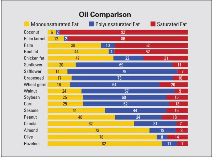Select the blue 69 segment for Sunflower
This screenshot has width=213, height=157.
point(124,65)
